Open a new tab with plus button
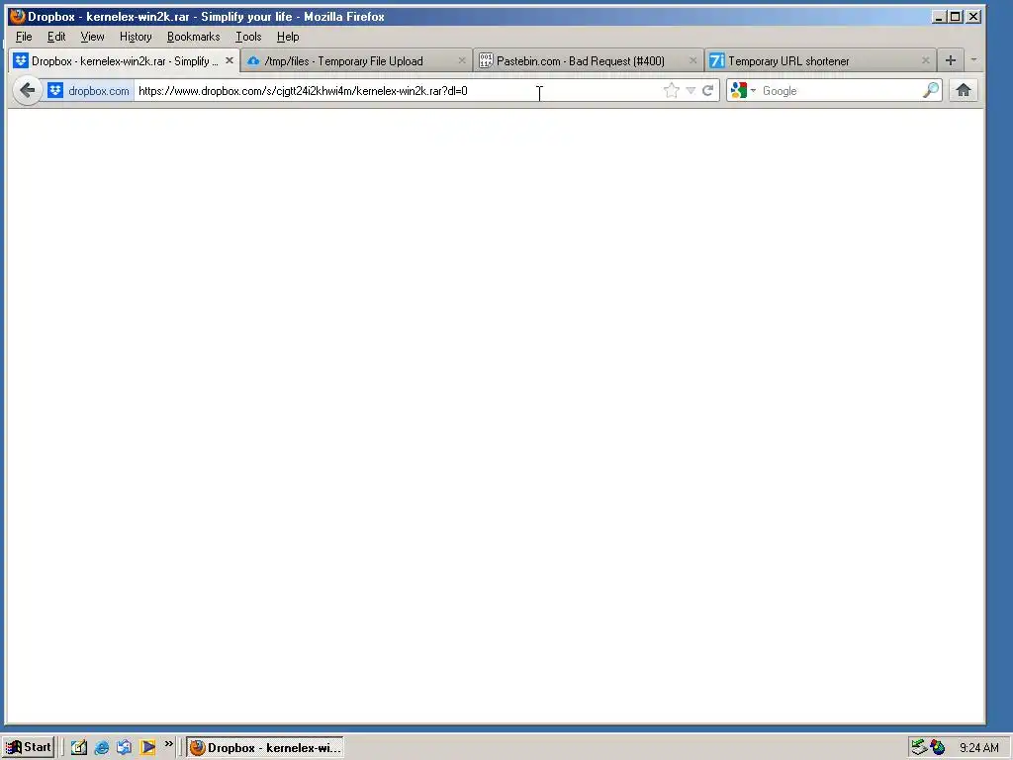Screen dimensions: 1013x760 pos(951,60)
